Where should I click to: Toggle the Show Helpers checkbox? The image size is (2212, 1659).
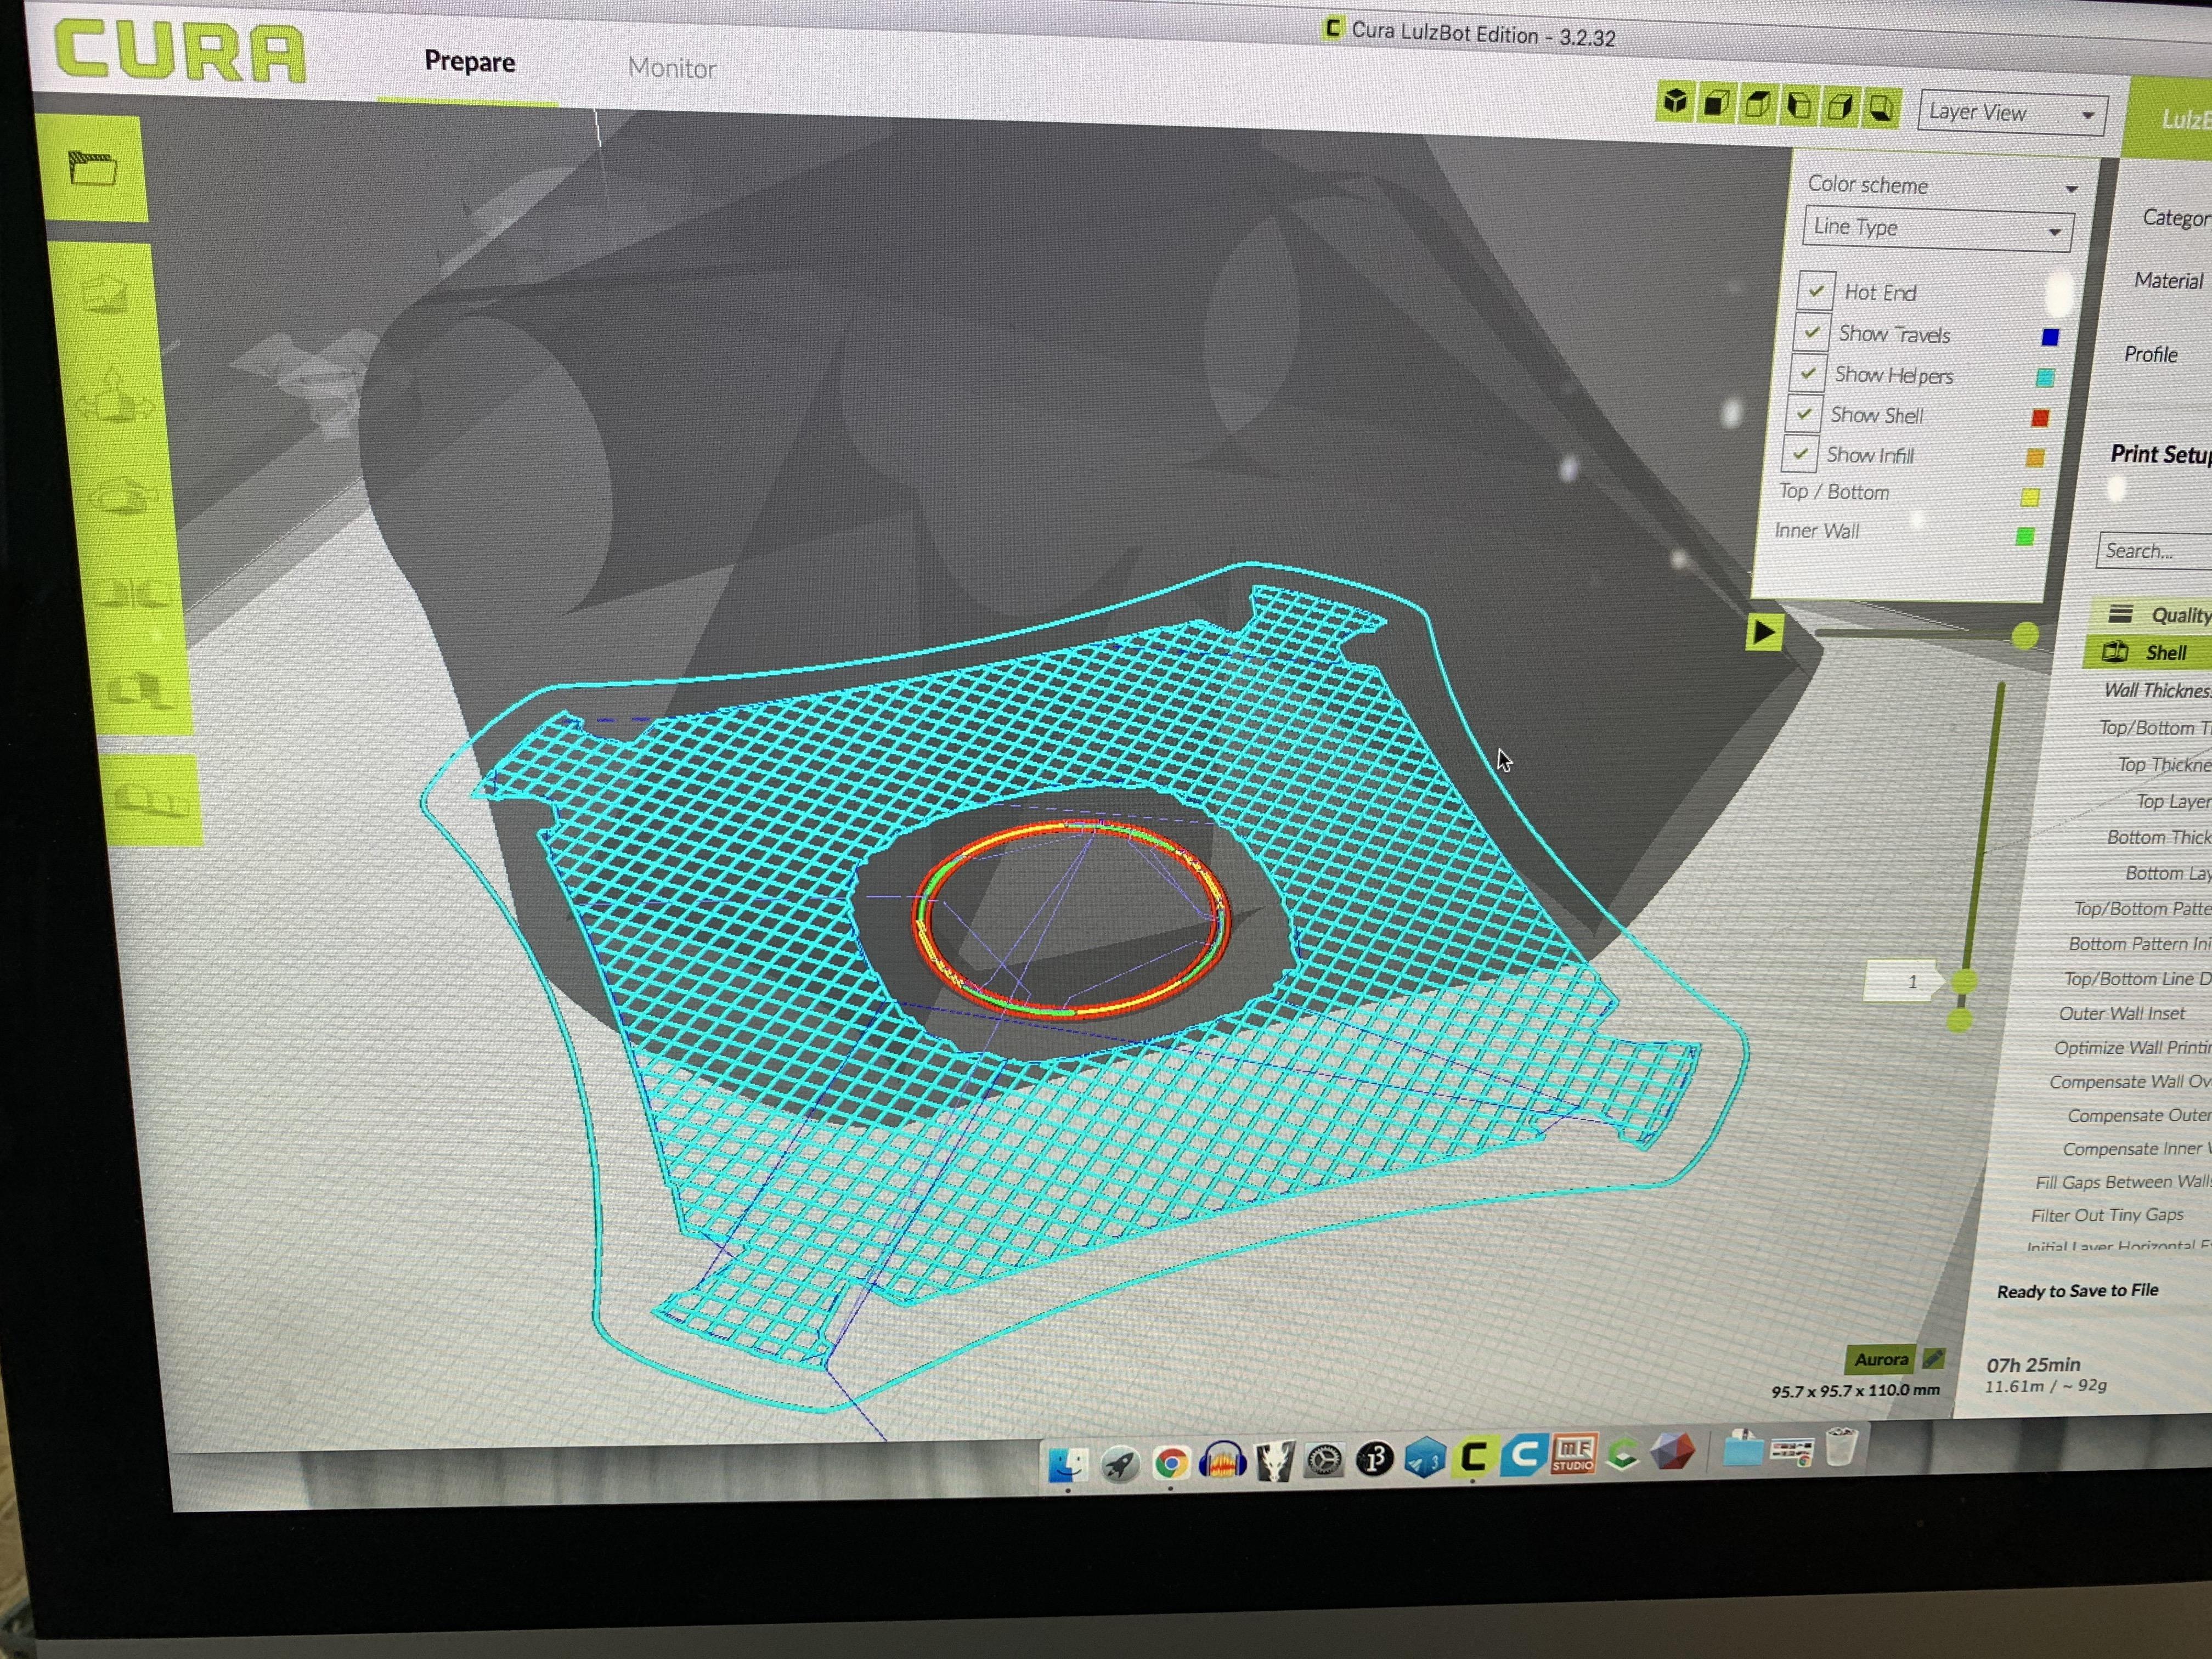(x=1807, y=372)
